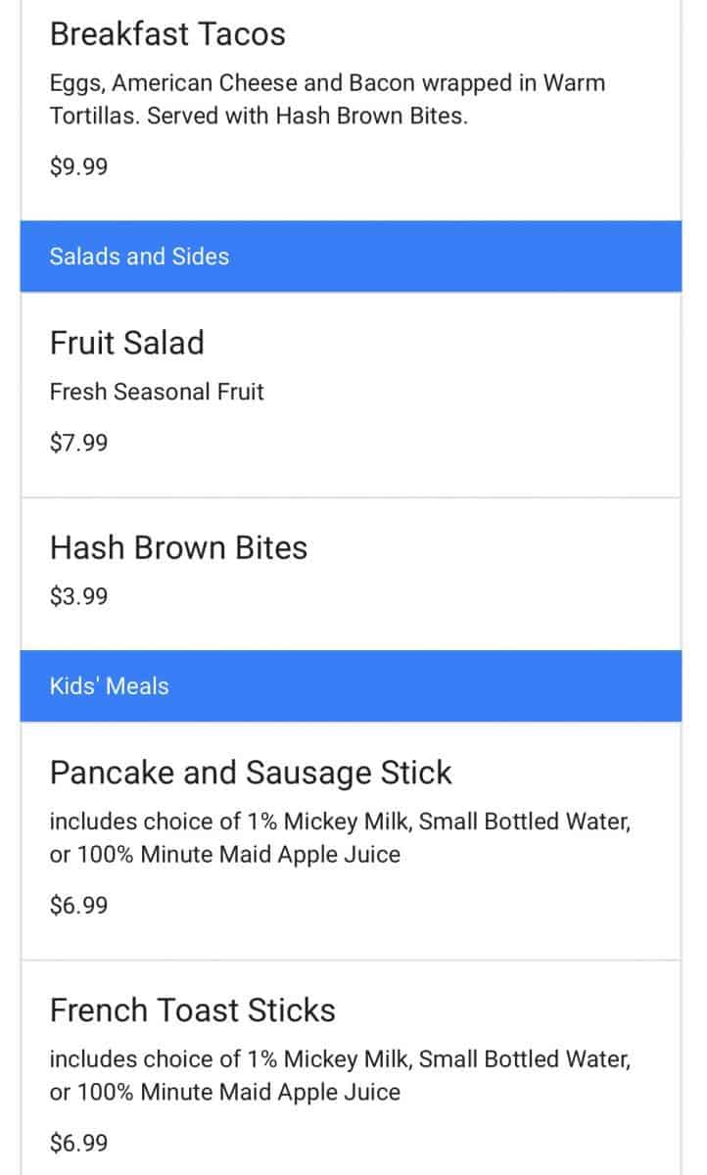
Task: Click the Fresh Seasonal Fruit description
Action: pyautogui.click(x=157, y=392)
